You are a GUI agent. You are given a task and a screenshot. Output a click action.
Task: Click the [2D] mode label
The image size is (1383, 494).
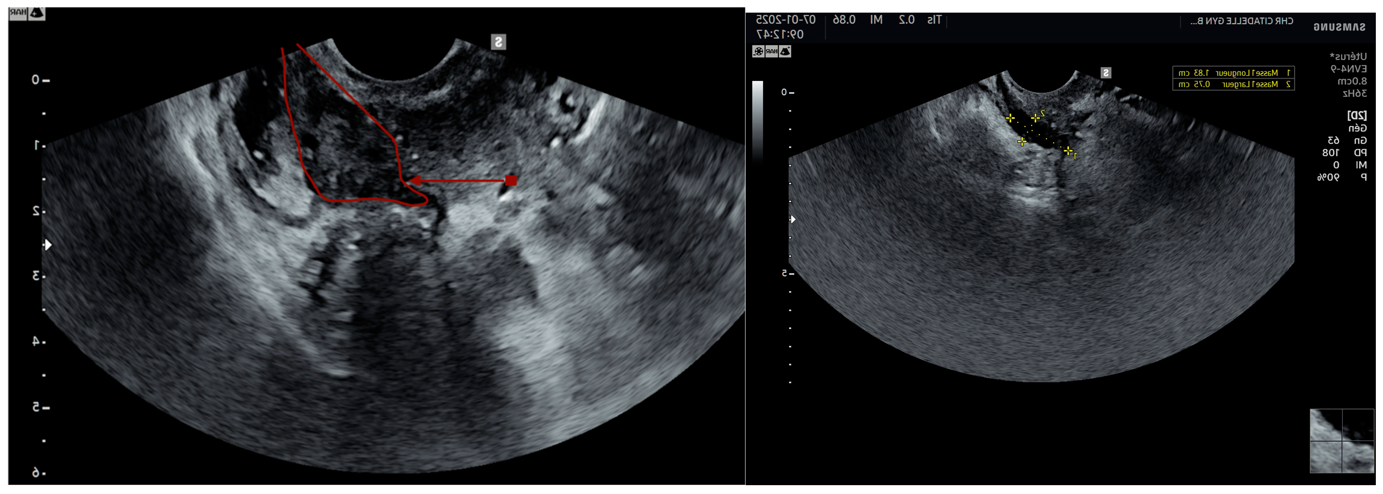click(x=1357, y=115)
